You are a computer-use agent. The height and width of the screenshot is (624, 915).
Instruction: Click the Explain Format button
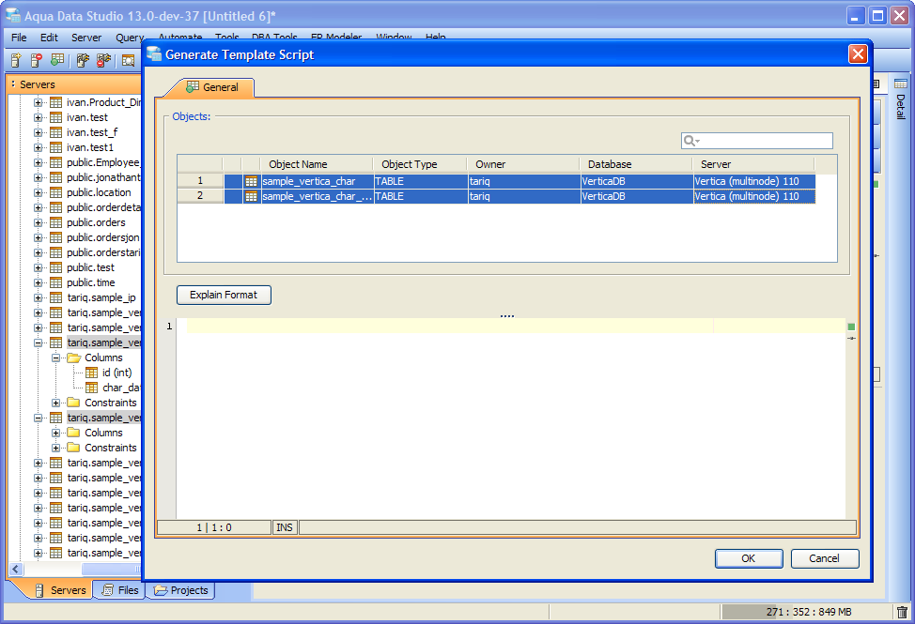click(x=224, y=295)
